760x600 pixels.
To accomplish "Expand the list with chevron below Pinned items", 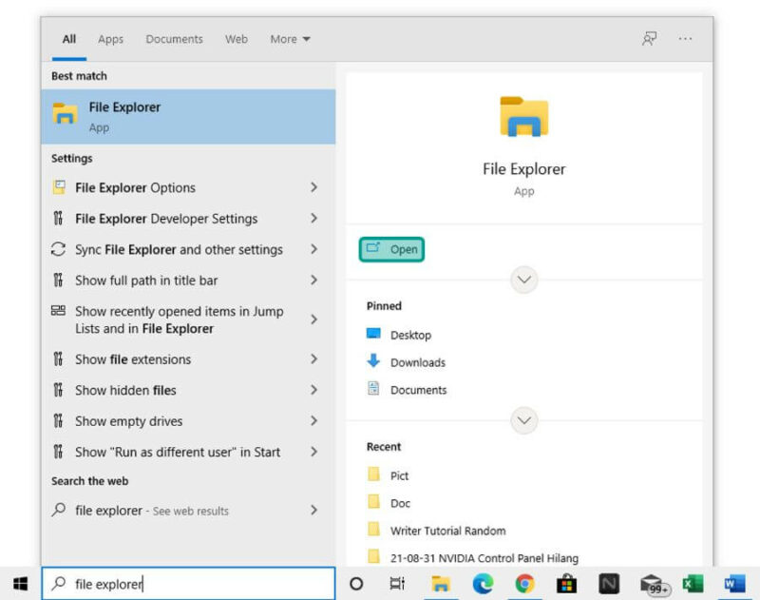I will click(x=524, y=420).
